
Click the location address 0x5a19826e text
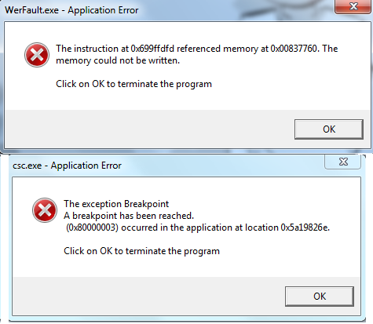305,228
